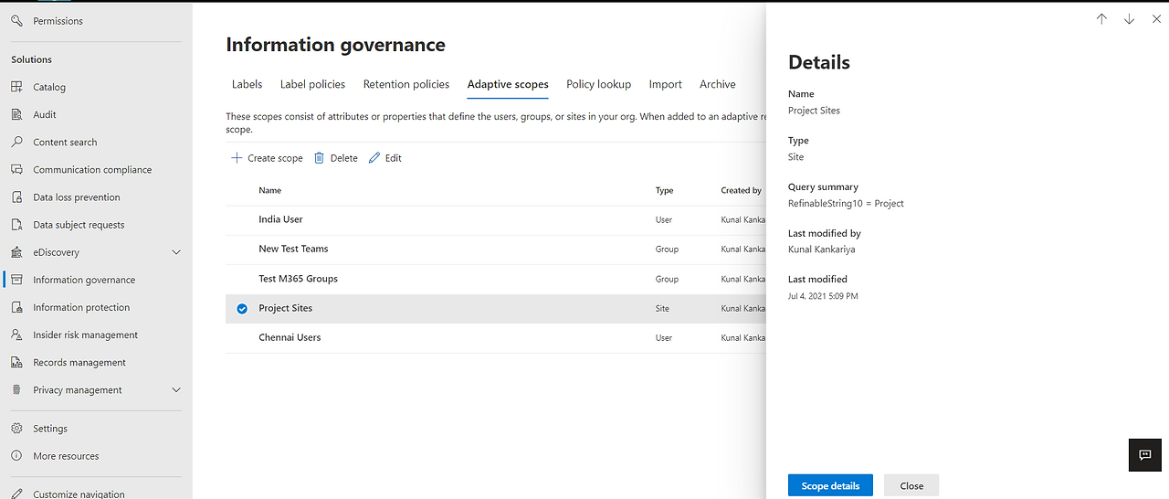Screen dimensions: 1169x499
Task: Select the Test M365 Groups row
Action: 496,279
